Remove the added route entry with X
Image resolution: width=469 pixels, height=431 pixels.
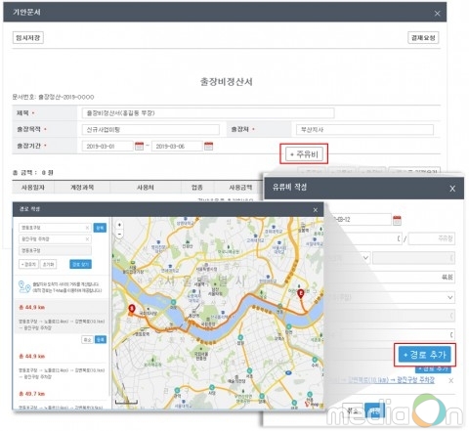(x=450, y=380)
